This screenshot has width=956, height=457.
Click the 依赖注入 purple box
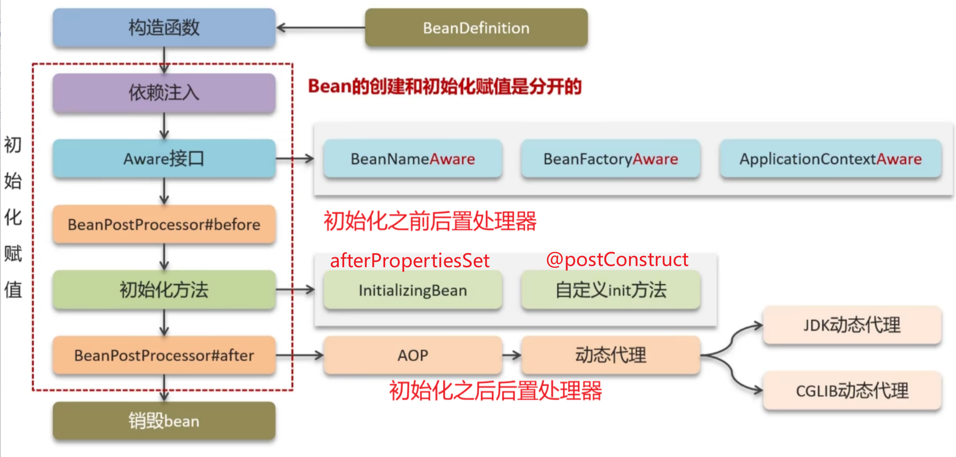(164, 93)
